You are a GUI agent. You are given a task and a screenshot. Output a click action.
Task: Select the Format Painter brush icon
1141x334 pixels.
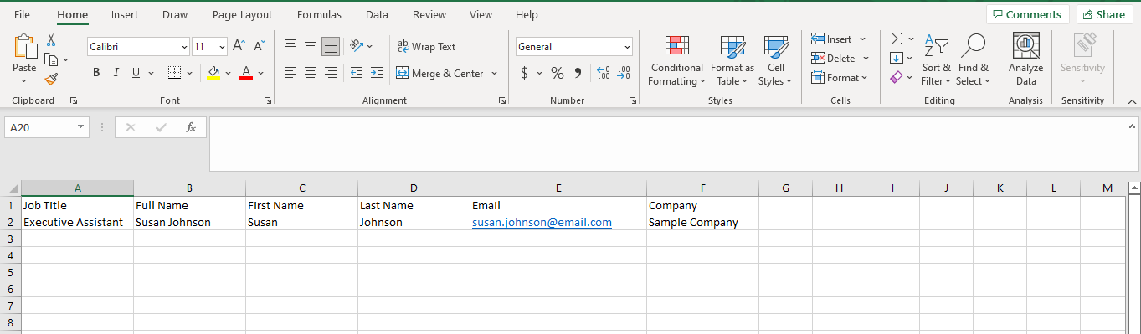click(x=51, y=80)
